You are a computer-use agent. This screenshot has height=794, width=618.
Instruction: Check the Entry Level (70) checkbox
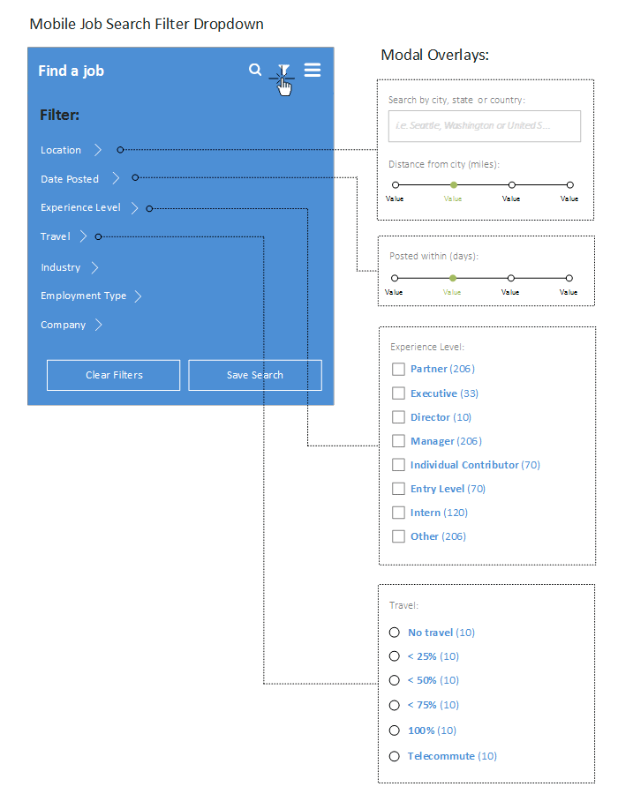point(399,489)
